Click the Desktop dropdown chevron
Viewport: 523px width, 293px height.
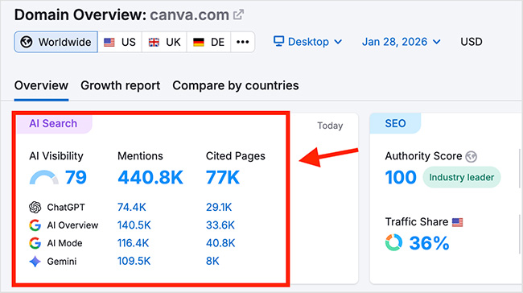(x=338, y=42)
